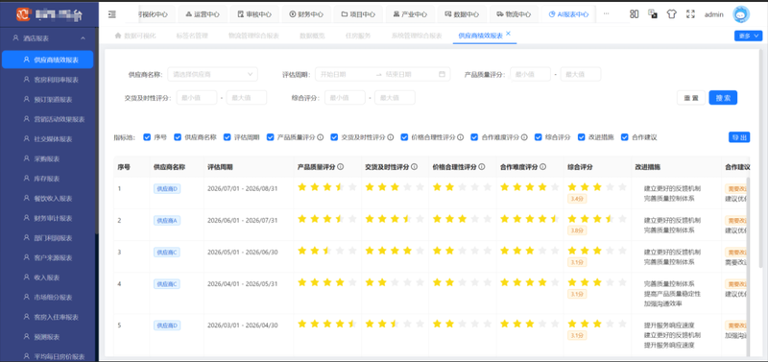
Task: Click home icon on 数据可视化 tab
Action: tap(117, 36)
